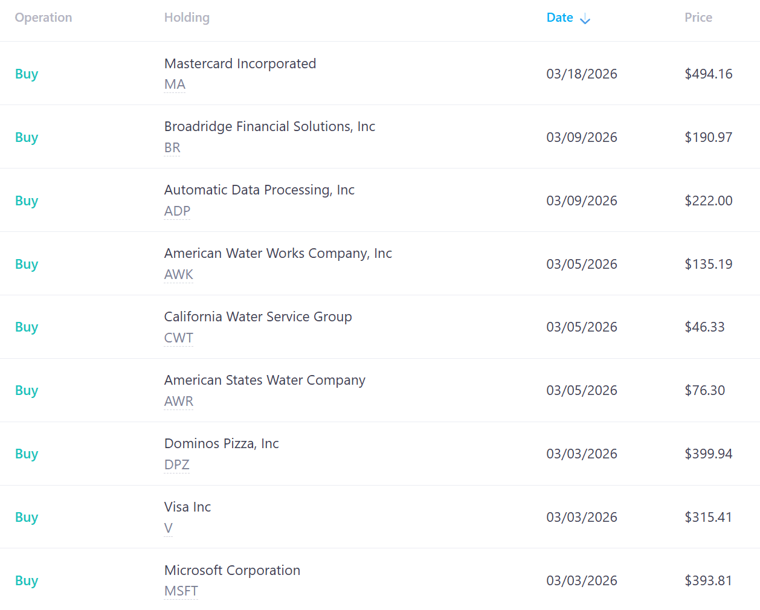Click Broadridge Financial Solutions holding name
This screenshot has height=610, width=760.
tap(269, 126)
